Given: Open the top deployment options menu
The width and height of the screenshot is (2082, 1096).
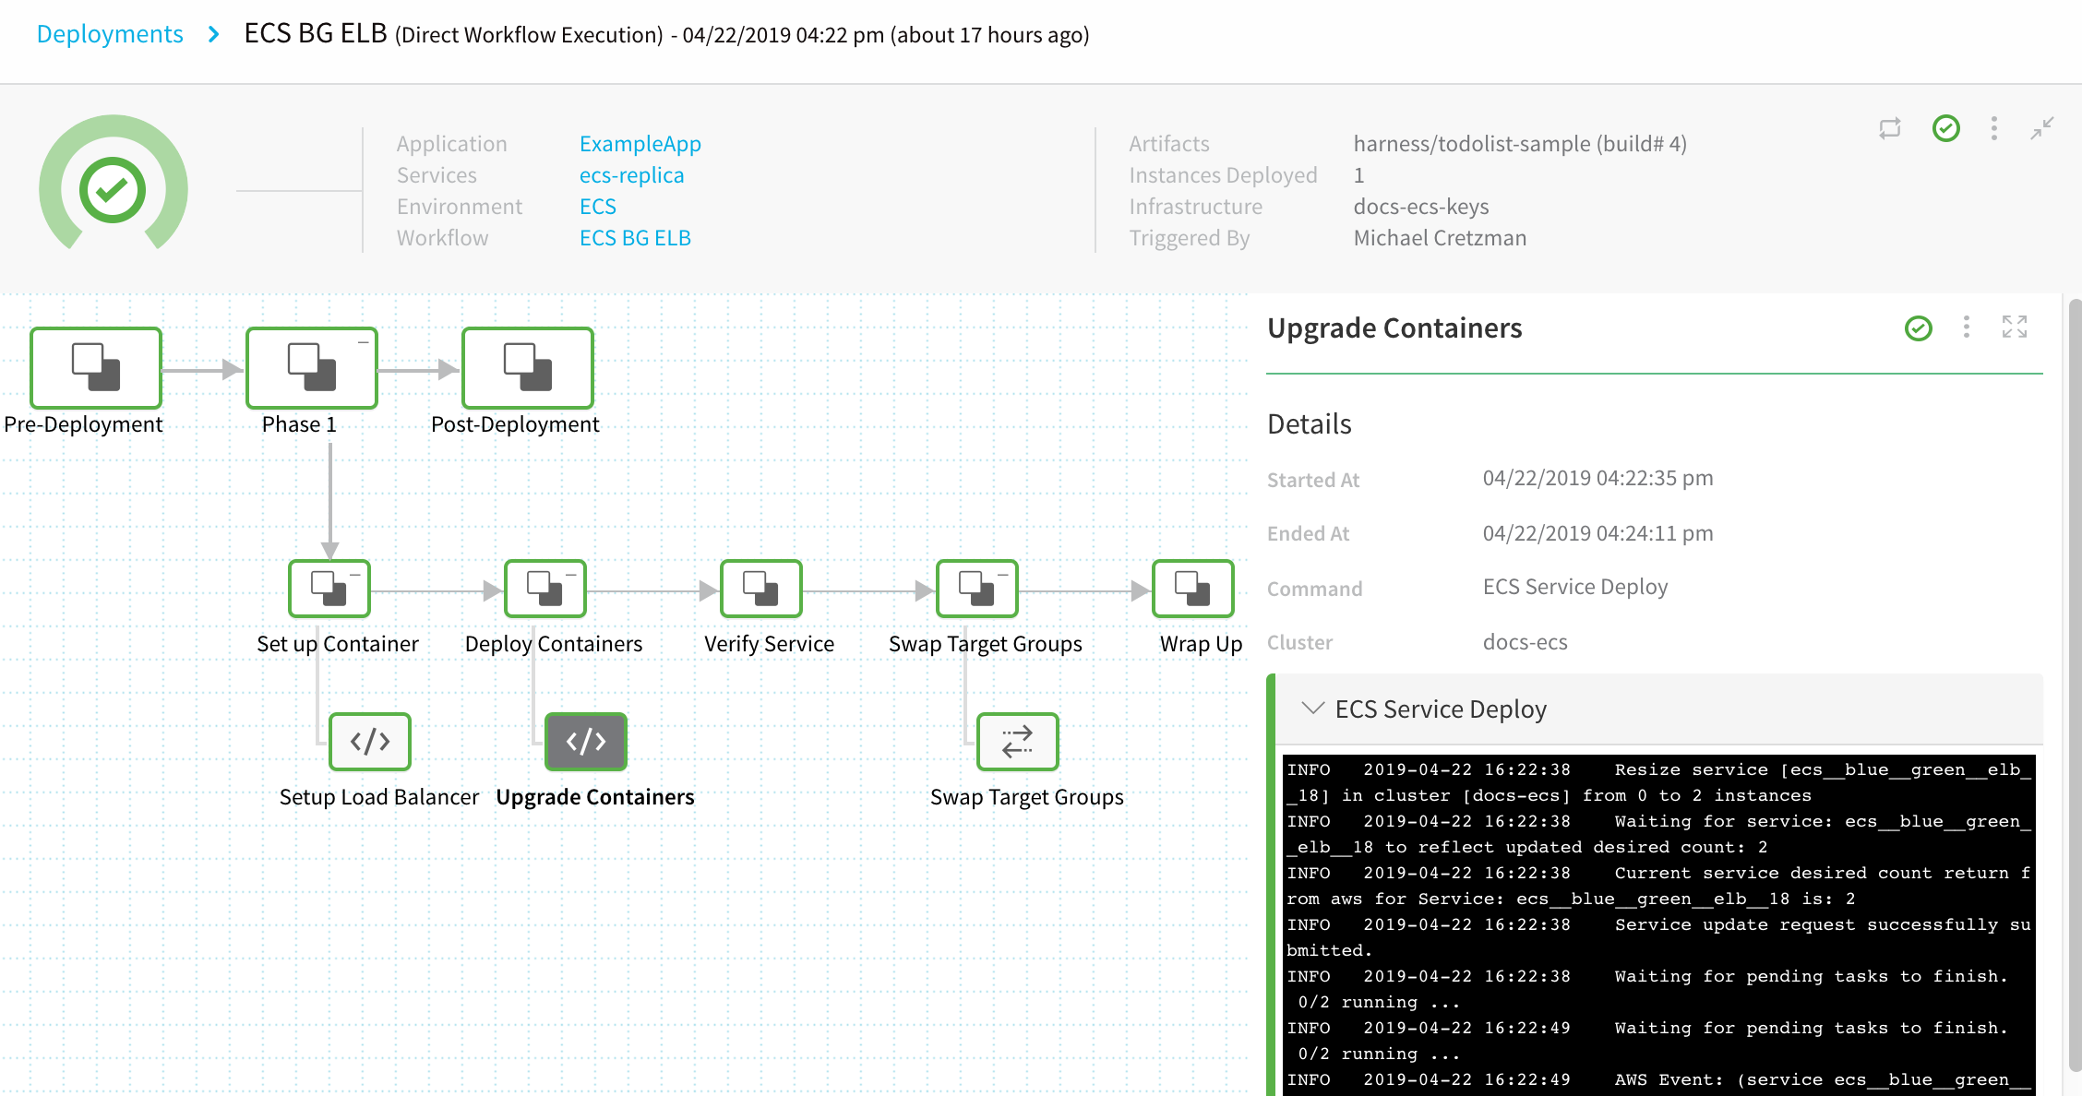Looking at the screenshot, I should tap(1993, 128).
